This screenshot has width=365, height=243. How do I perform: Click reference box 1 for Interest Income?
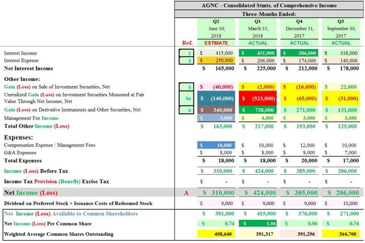pos(186,53)
